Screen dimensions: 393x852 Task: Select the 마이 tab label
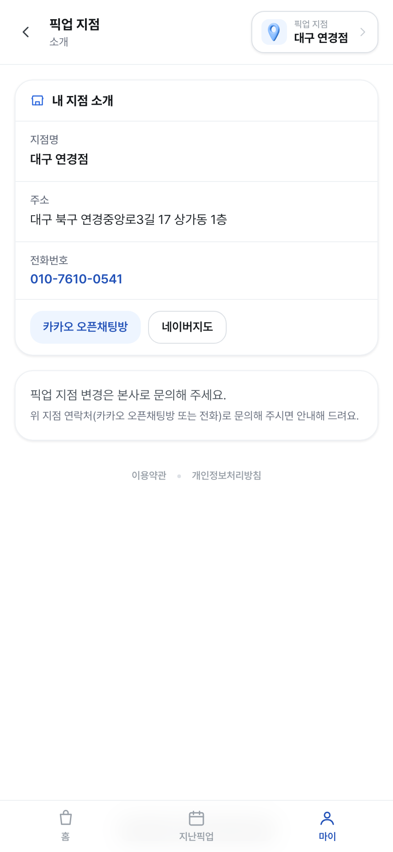point(327,836)
